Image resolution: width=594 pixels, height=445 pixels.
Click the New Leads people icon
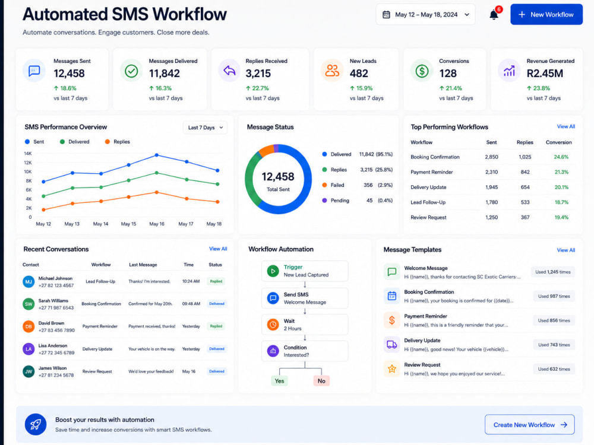point(332,71)
